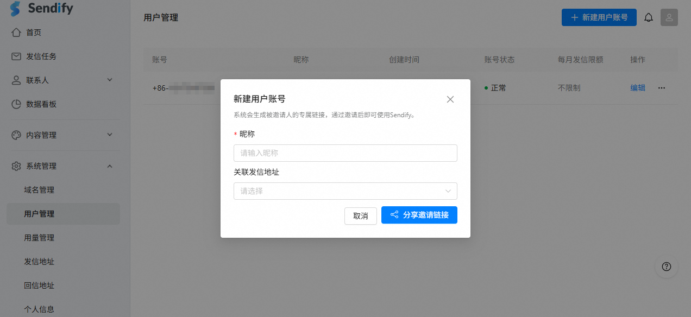The height and width of the screenshot is (317, 691).
Task: Click the 编辑 link in table row
Action: [x=638, y=88]
